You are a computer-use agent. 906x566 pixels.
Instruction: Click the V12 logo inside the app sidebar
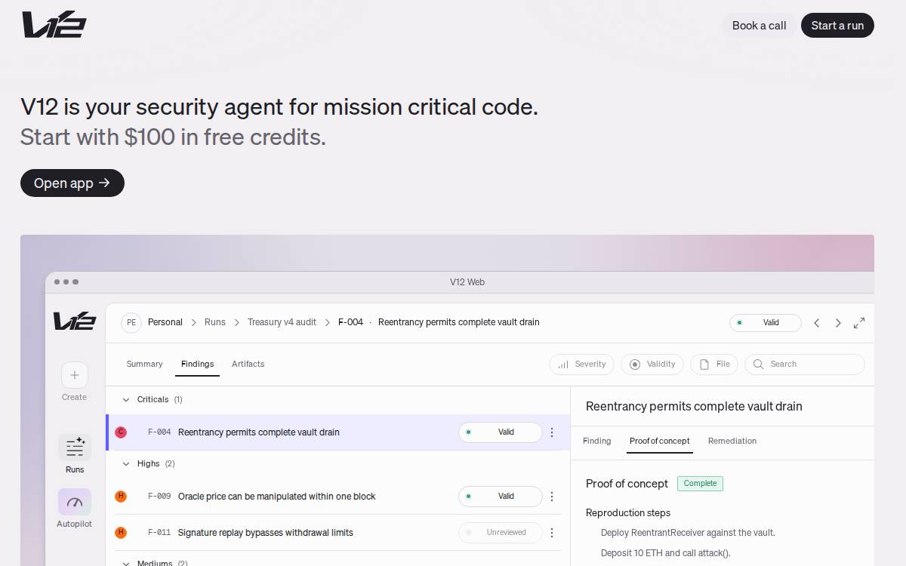(x=75, y=321)
